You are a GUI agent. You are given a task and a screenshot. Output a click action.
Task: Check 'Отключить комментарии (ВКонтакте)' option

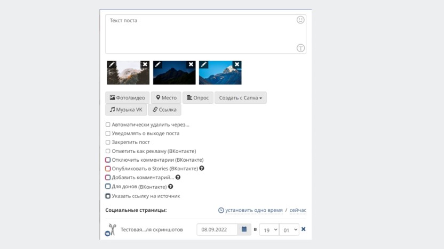pos(108,160)
